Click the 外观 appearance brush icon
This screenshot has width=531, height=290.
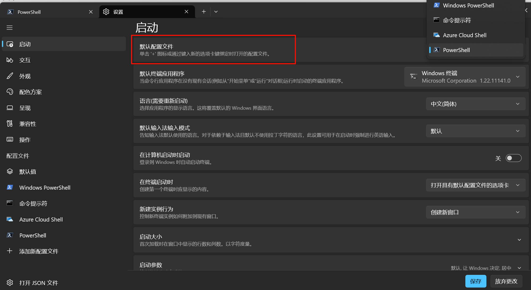click(10, 76)
